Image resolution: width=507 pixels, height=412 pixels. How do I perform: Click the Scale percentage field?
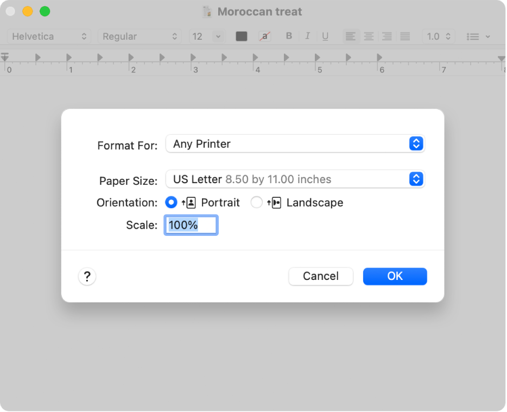pos(191,225)
